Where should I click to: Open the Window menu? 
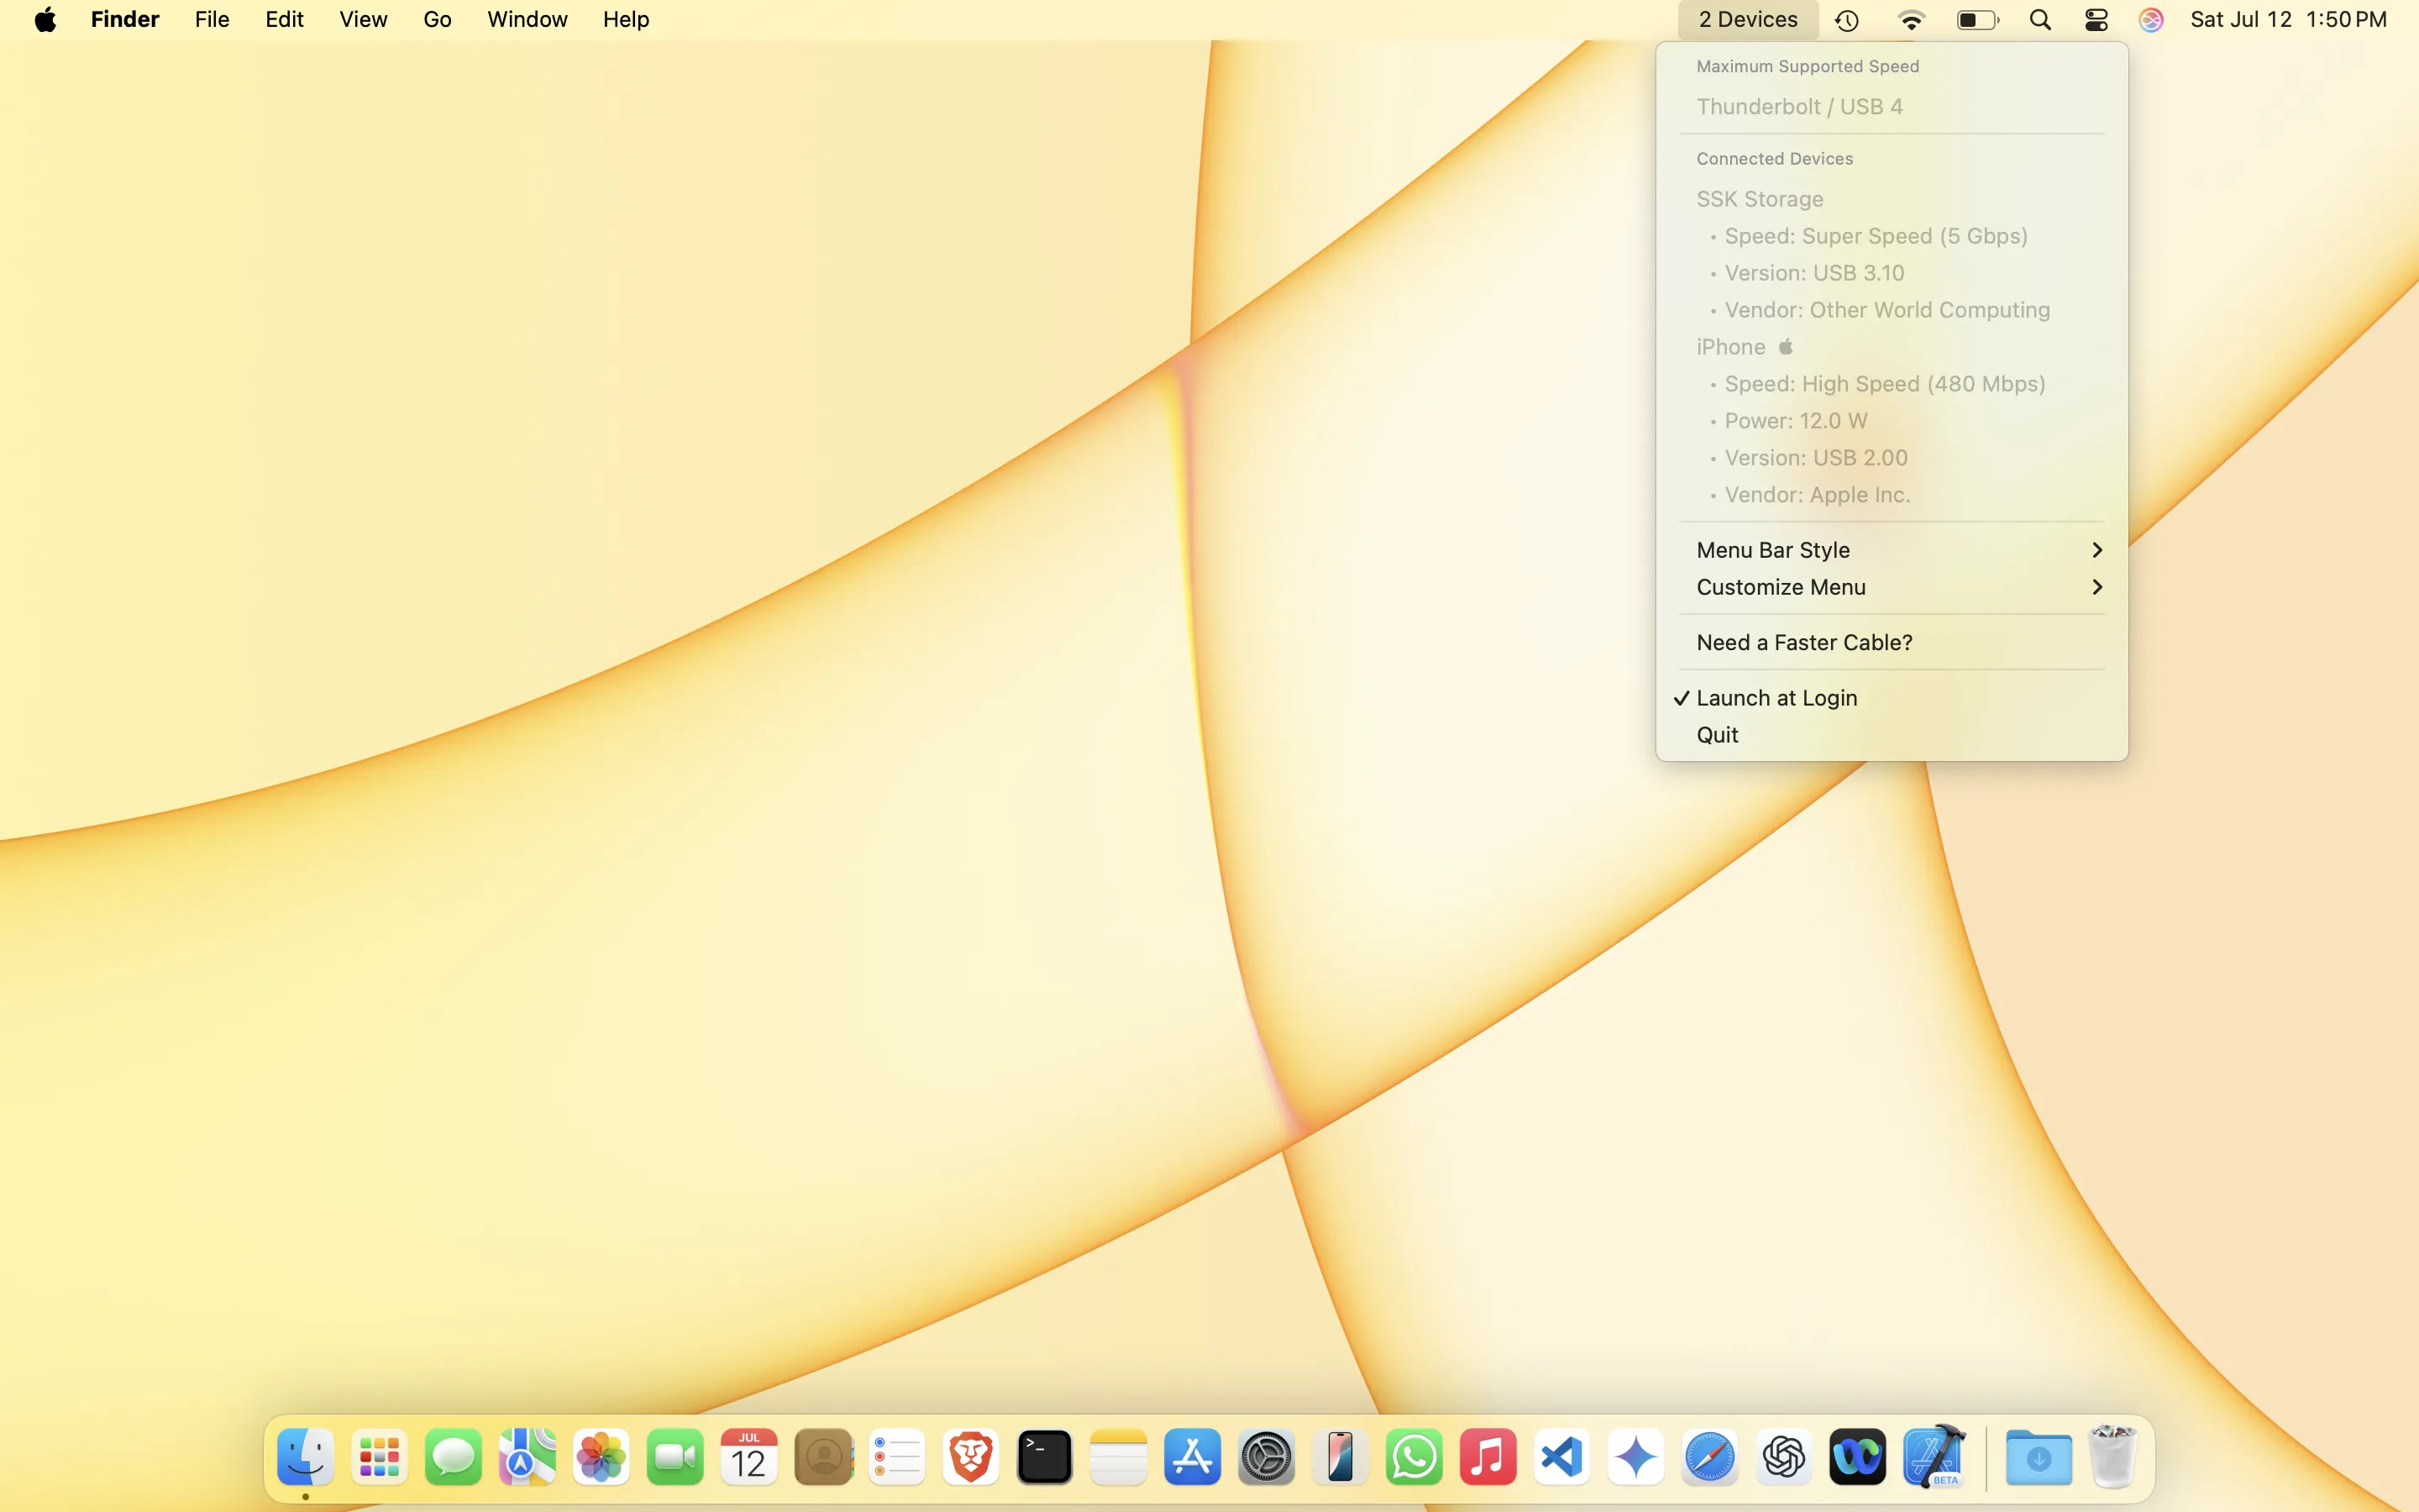pyautogui.click(x=527, y=20)
